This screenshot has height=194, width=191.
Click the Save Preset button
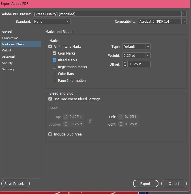pos(16,183)
